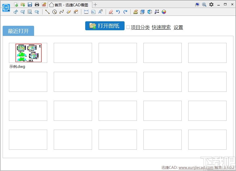Select the line drawing tool
Viewport: 236px width, 171px height.
(47, 12)
